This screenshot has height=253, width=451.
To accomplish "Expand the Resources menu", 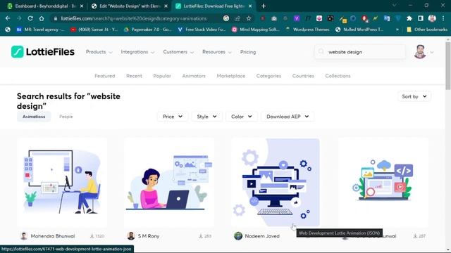I will pyautogui.click(x=217, y=52).
